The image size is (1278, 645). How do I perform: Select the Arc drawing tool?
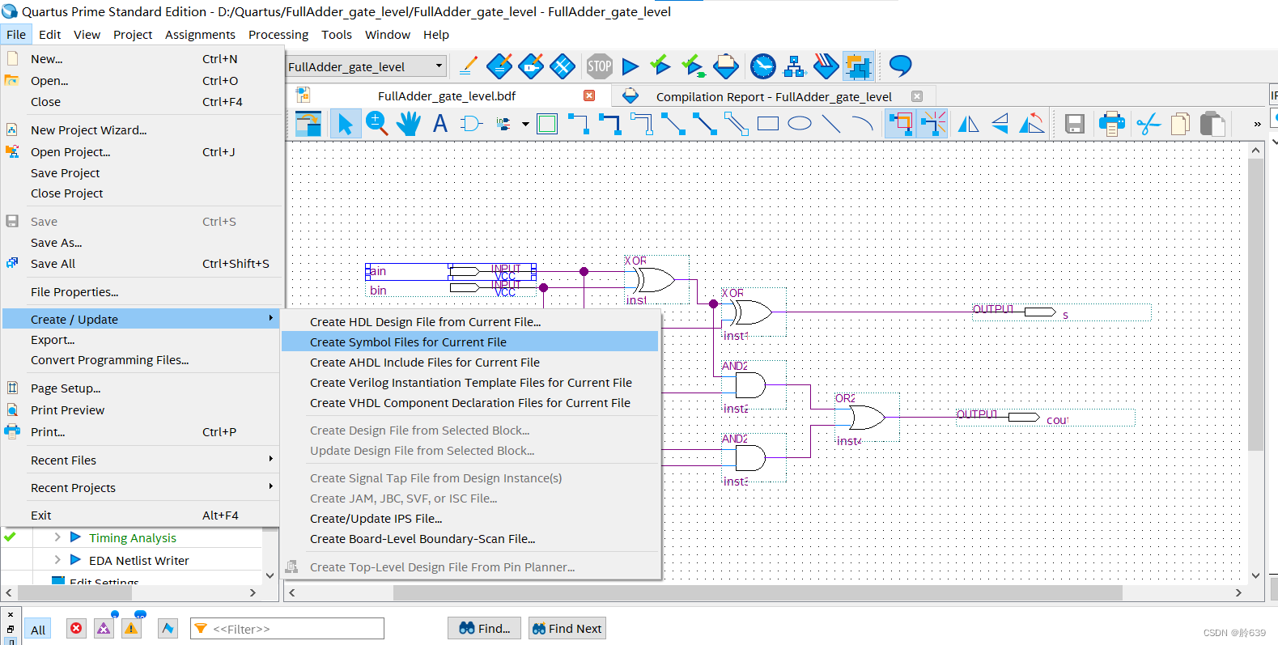(863, 124)
